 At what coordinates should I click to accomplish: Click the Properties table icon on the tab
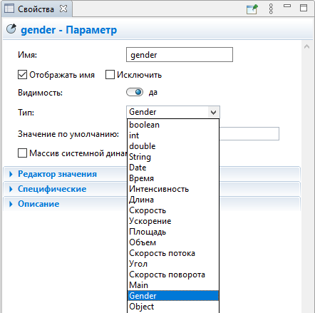pyautogui.click(x=9, y=9)
